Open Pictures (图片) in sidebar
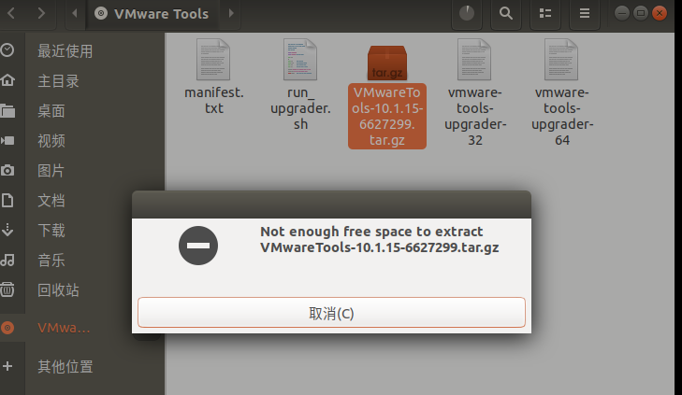Screen dimensions: 682x395 (51, 171)
